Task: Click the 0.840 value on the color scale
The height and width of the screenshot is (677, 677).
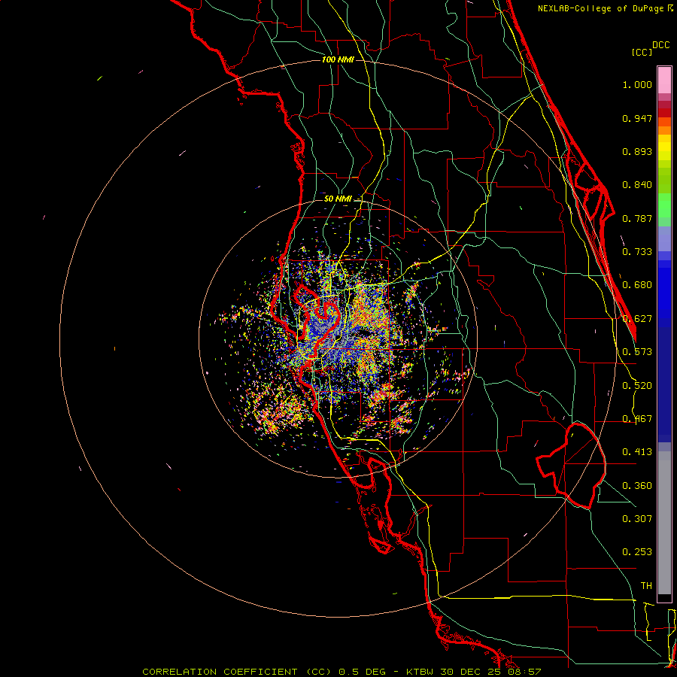Action: 637,185
